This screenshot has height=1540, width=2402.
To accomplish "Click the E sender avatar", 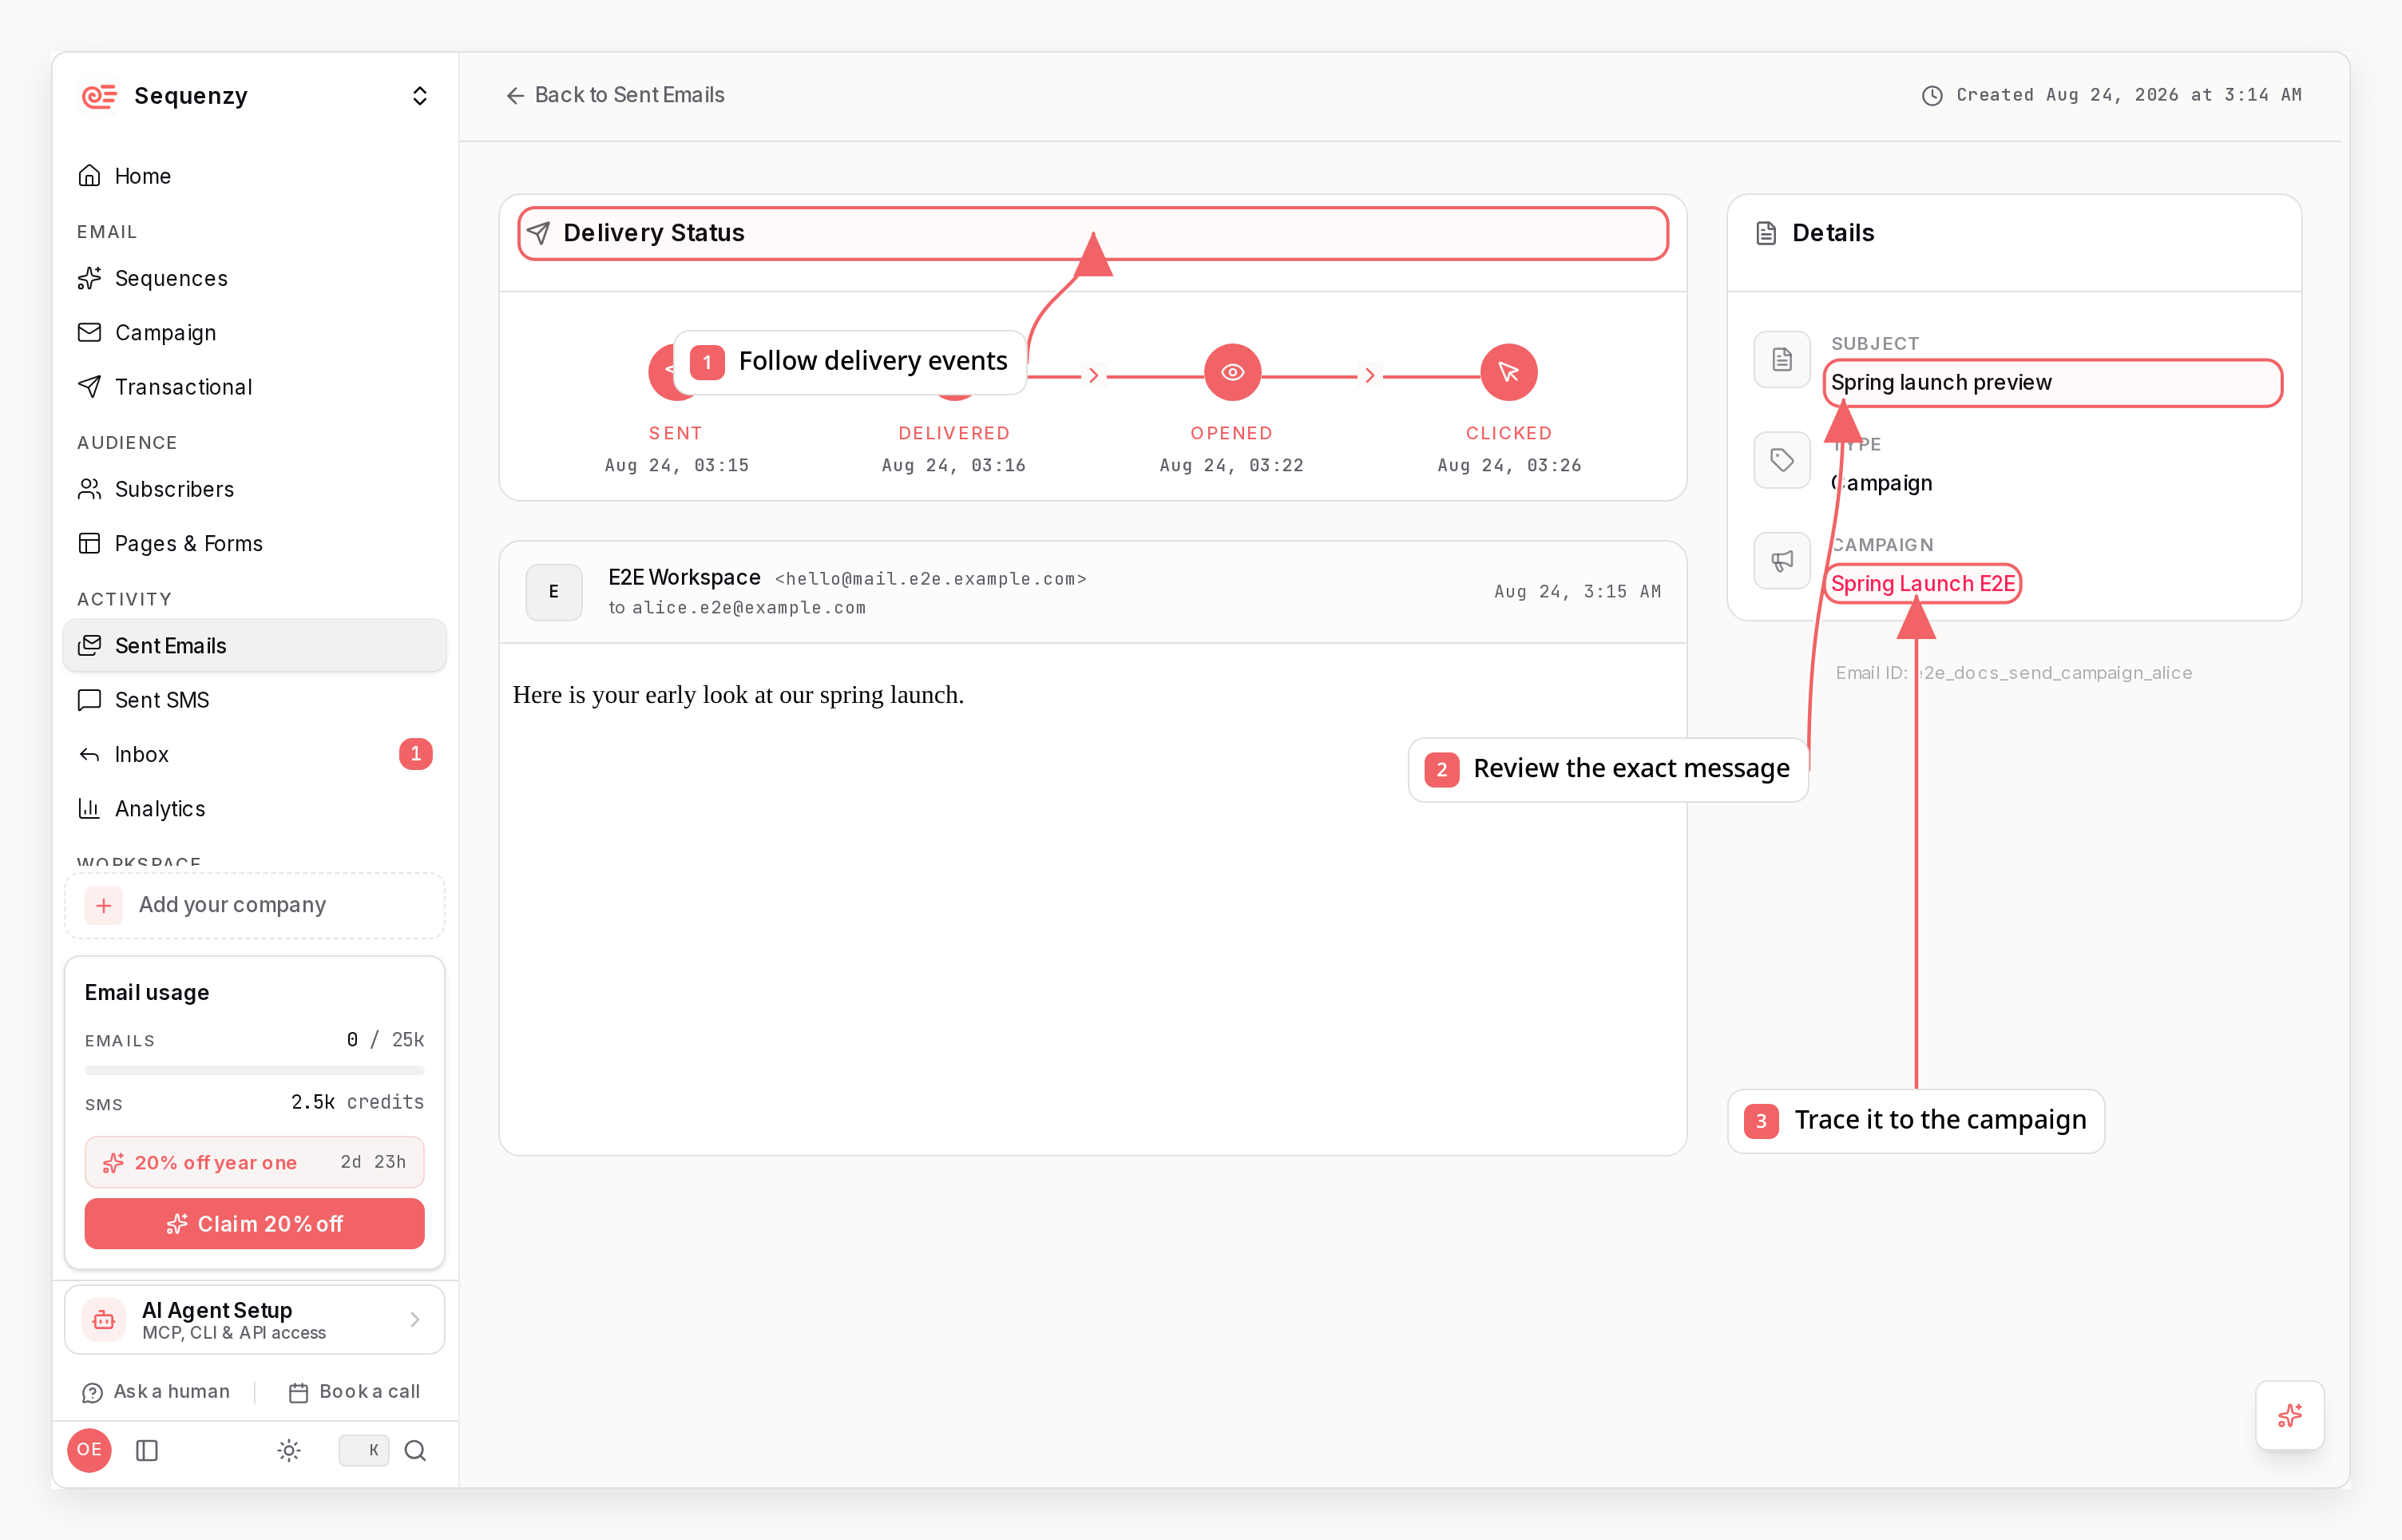I will click(x=553, y=592).
